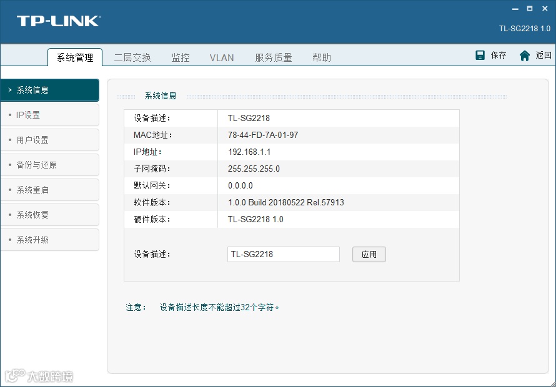Click the 硬件版本 row label
The width and height of the screenshot is (556, 387).
tap(152, 219)
